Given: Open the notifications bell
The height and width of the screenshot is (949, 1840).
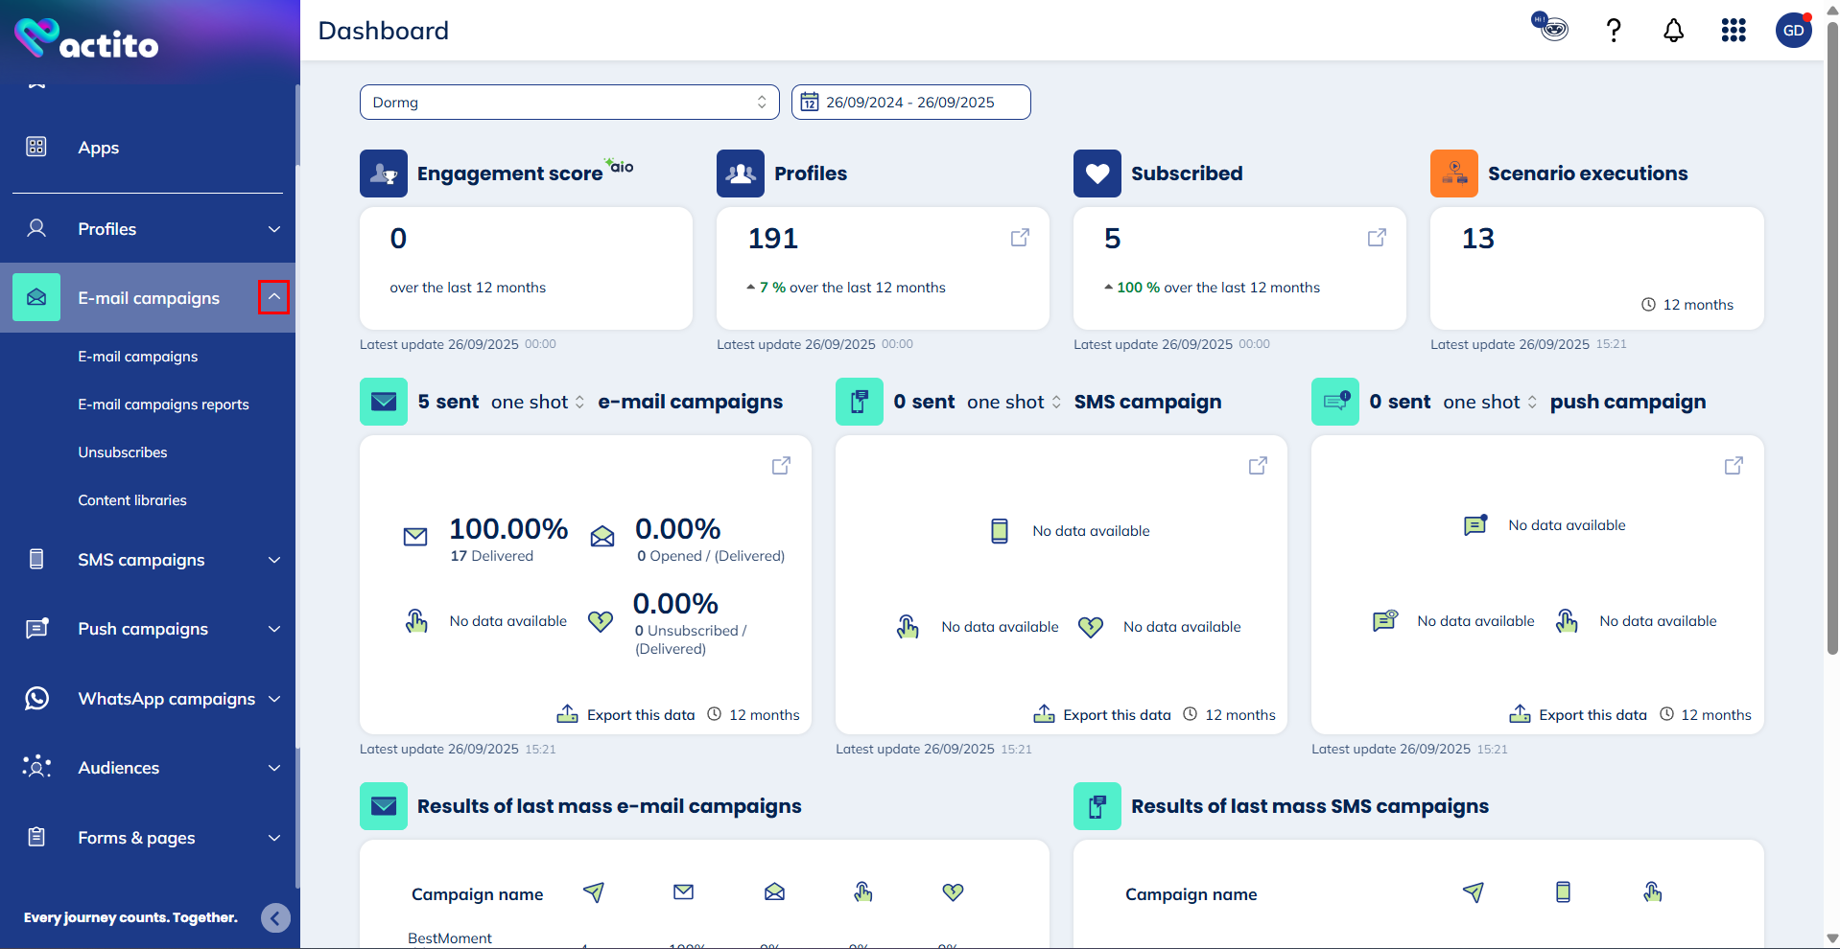Looking at the screenshot, I should click(x=1673, y=31).
